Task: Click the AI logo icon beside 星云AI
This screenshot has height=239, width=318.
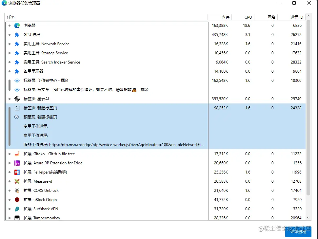Action: coord(17,99)
